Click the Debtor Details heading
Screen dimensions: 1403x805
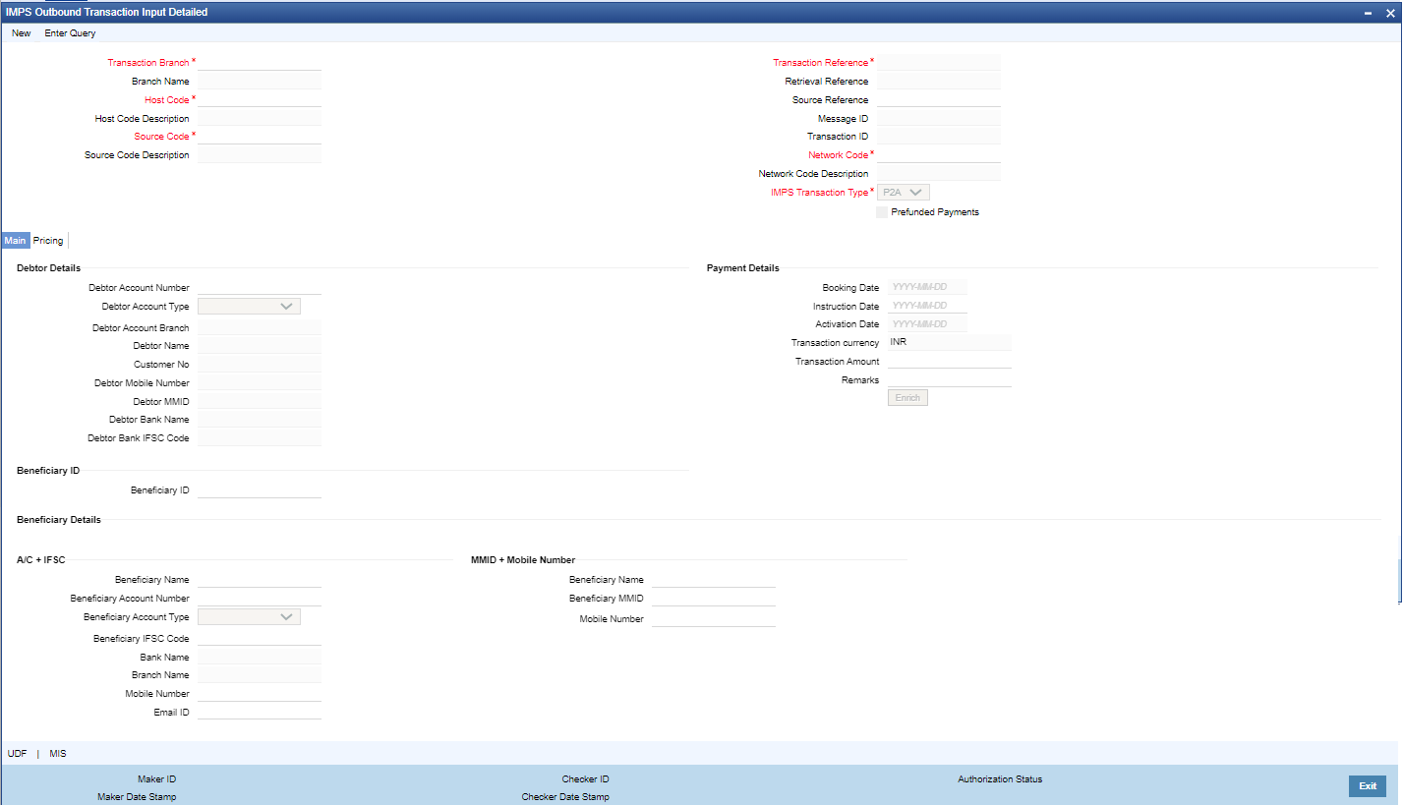coord(48,268)
